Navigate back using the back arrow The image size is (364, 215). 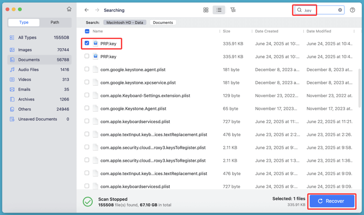(87, 10)
